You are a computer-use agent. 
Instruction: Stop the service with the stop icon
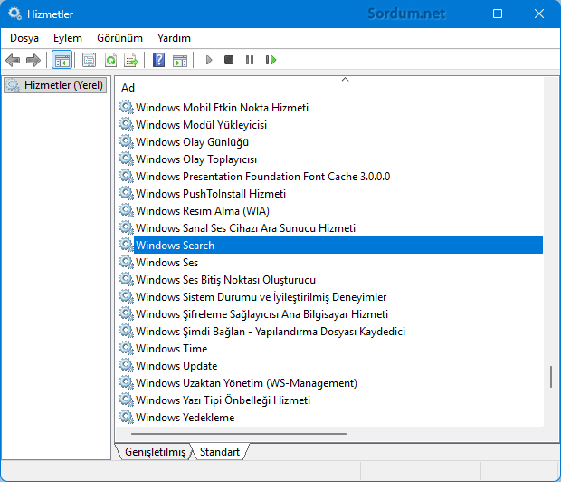click(x=229, y=60)
